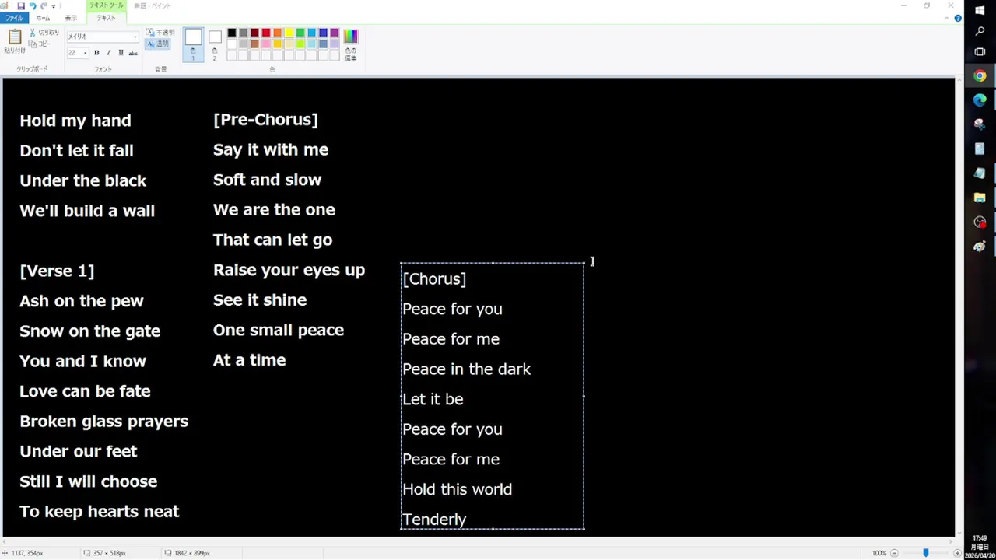Open the Windows Start menu
Viewport: 996px width, 560px height.
(980, 9)
